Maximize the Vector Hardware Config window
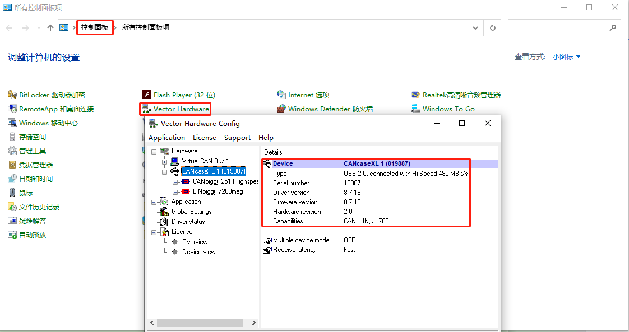The width and height of the screenshot is (629, 332). click(x=462, y=123)
